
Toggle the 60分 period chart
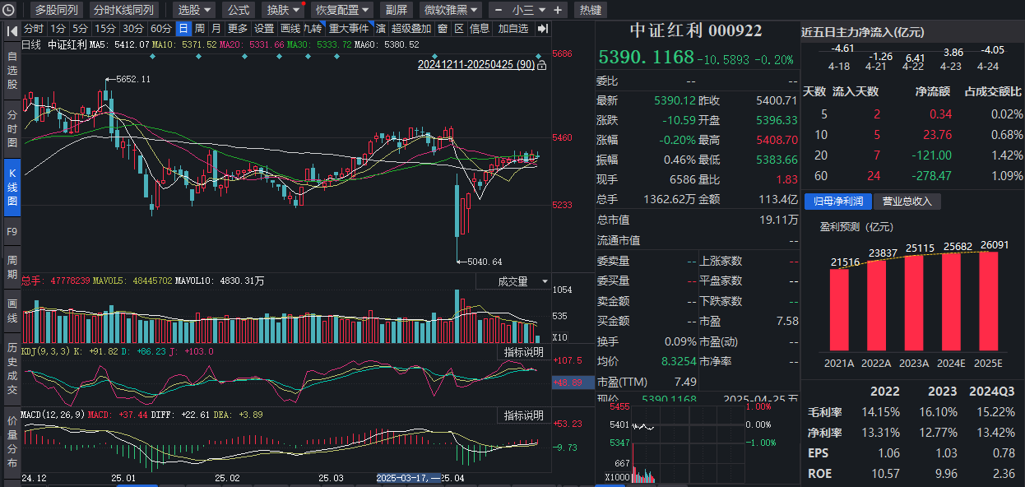click(x=161, y=29)
